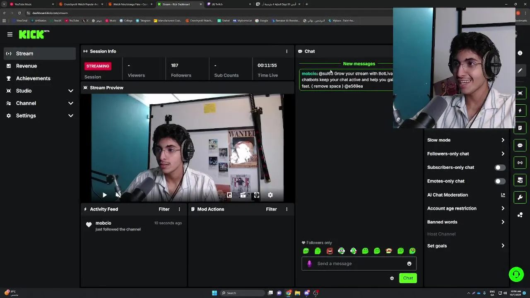Image resolution: width=530 pixels, height=298 pixels.
Task: Expand the Settings sidebar section
Action: point(40,115)
